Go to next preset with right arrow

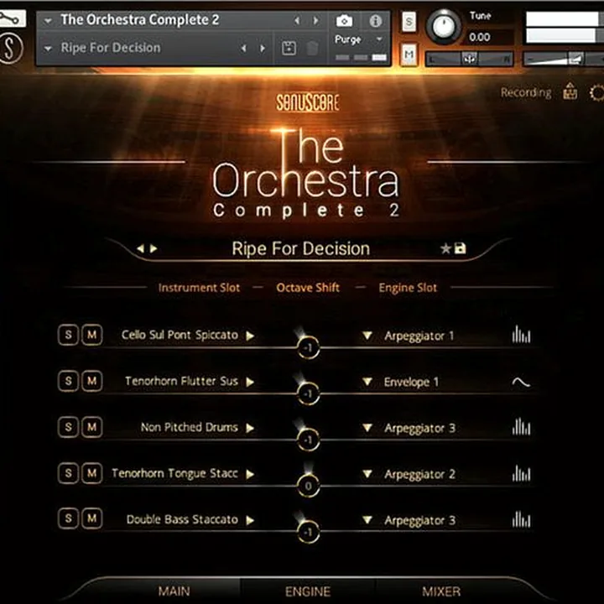tap(154, 248)
